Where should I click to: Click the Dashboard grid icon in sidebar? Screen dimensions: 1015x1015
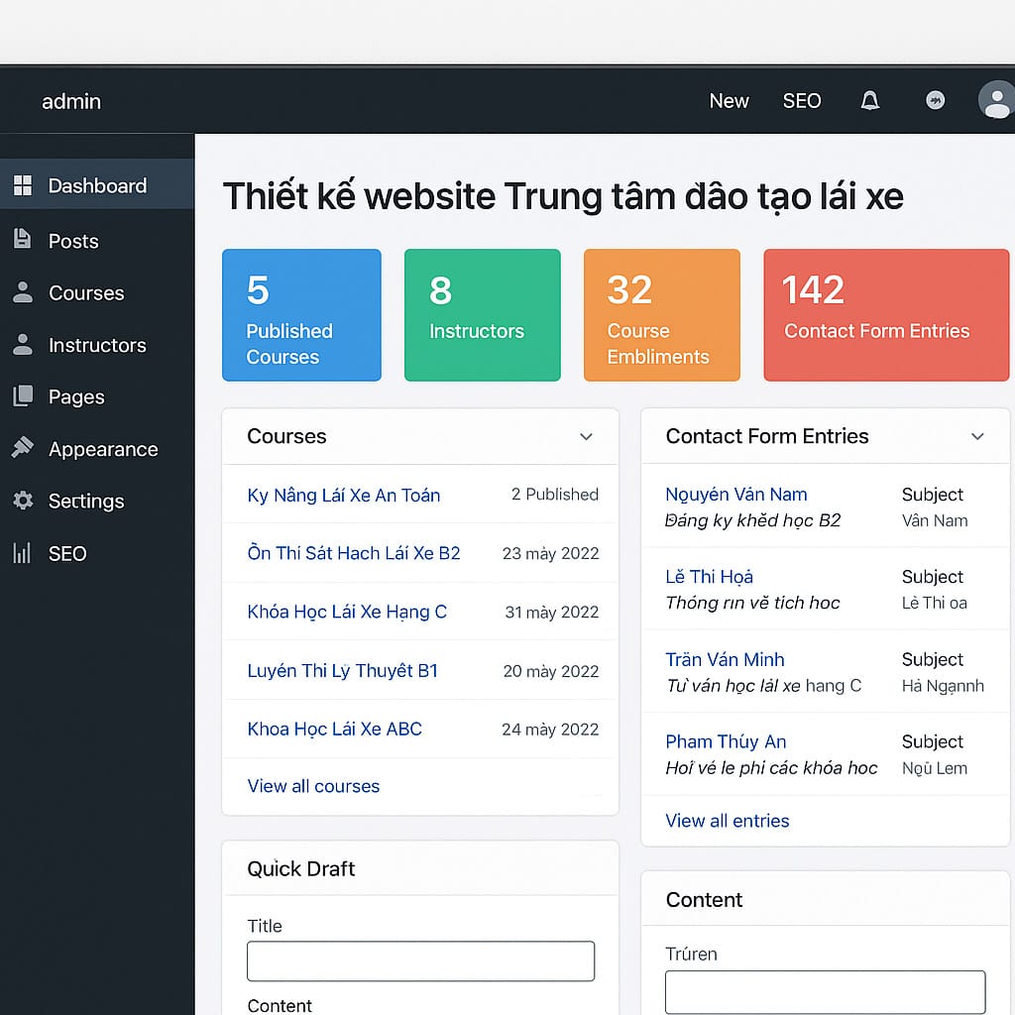coord(23,185)
